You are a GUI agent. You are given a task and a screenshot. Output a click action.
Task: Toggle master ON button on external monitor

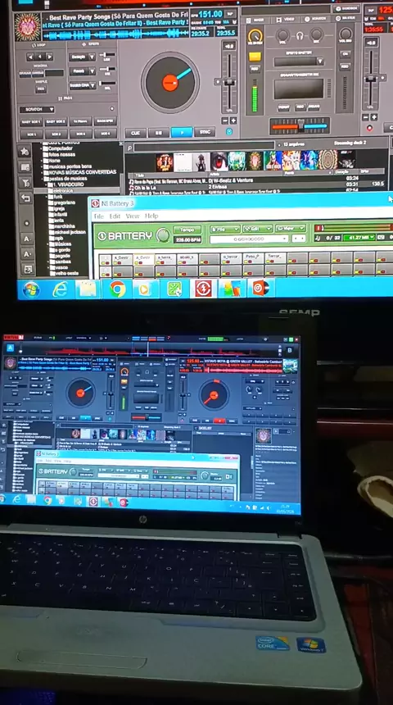[346, 54]
